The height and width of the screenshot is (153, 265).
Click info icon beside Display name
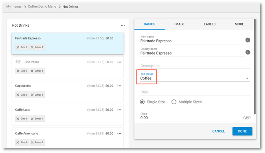[x=248, y=53]
